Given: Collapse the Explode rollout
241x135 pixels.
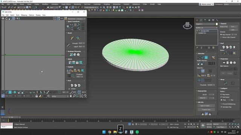Looking at the screenshot, I should (70, 67).
